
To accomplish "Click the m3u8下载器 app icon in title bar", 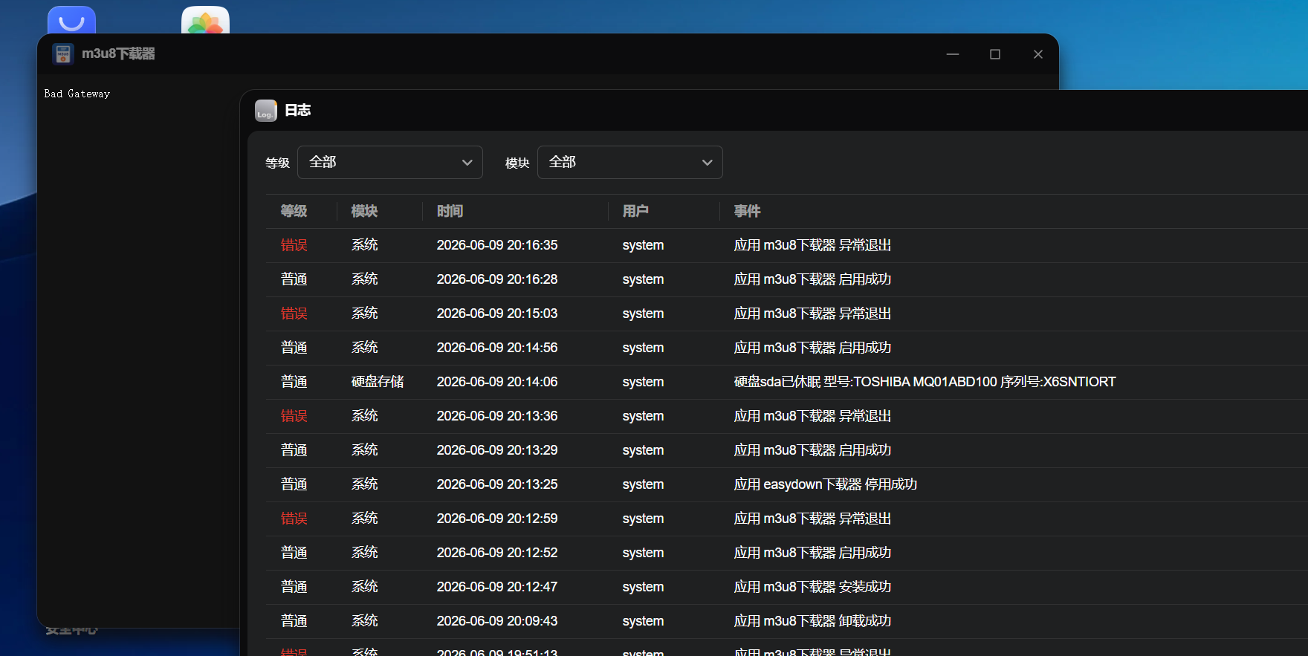I will (x=63, y=53).
